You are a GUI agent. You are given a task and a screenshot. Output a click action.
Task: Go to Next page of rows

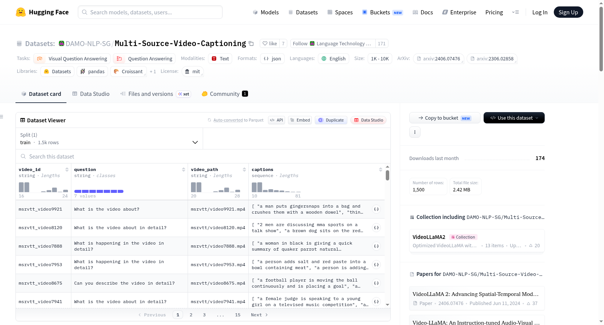[x=259, y=315]
